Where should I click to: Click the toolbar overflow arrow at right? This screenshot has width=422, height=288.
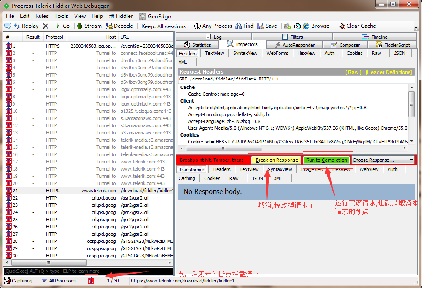416,28
